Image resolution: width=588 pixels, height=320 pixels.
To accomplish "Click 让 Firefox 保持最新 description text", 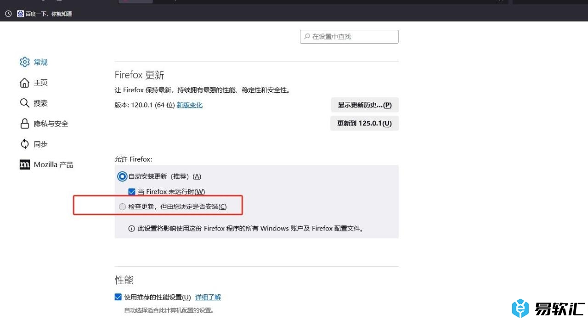I will click(x=203, y=90).
